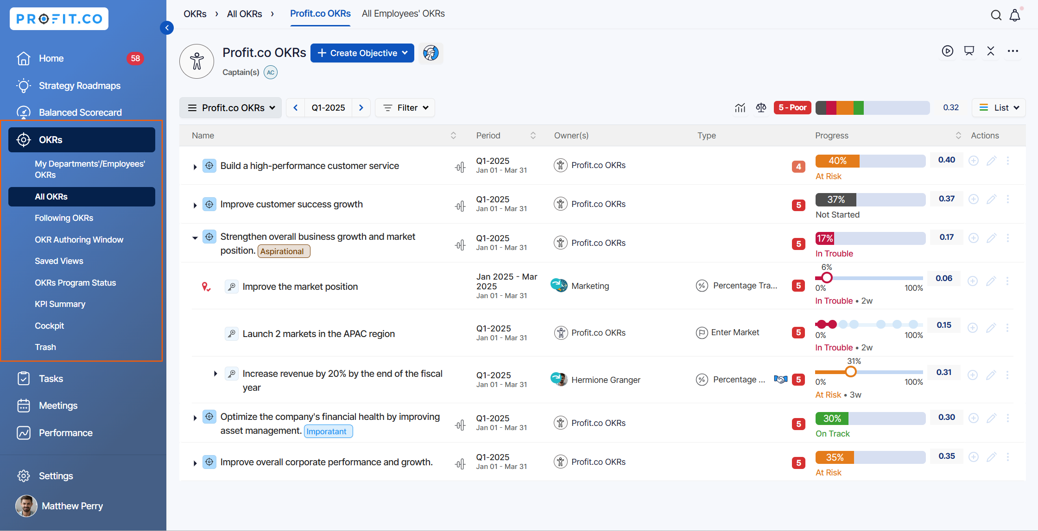Open the balance scale weights icon
The height and width of the screenshot is (531, 1038).
pos(761,107)
